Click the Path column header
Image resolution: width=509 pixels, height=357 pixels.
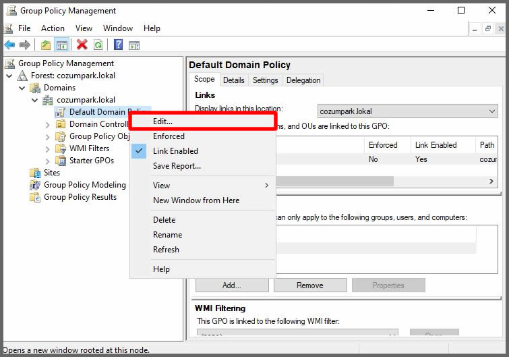487,145
